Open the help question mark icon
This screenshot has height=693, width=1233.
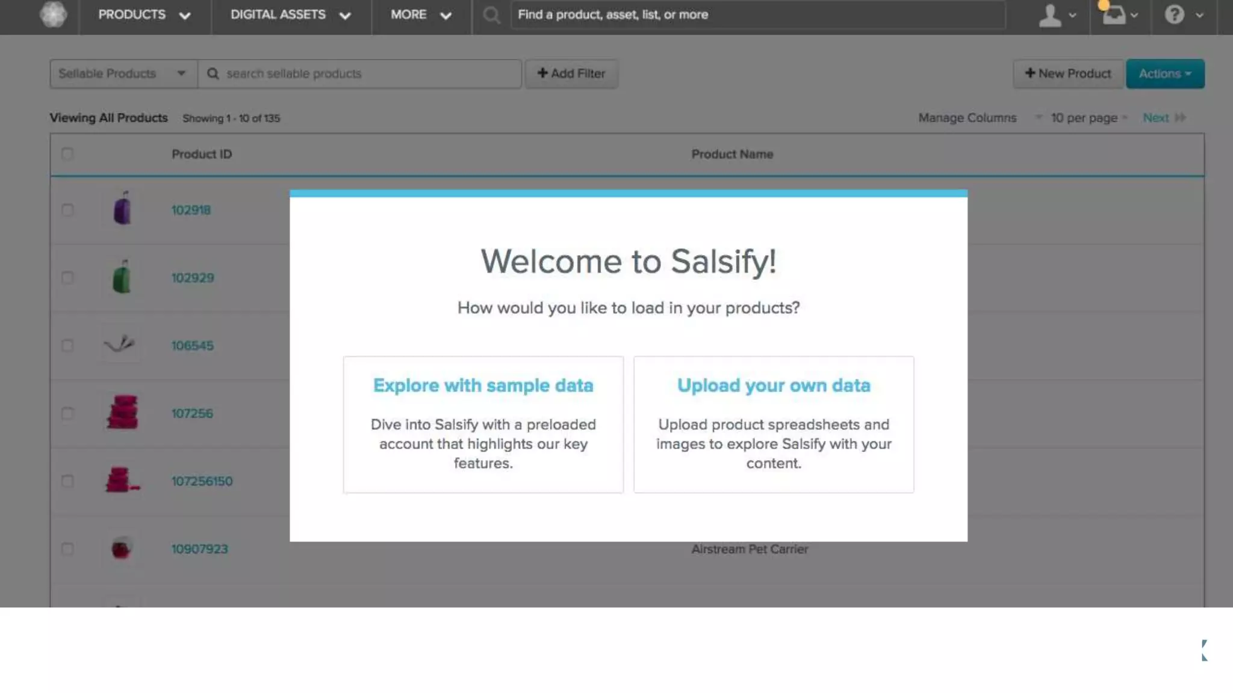point(1174,15)
